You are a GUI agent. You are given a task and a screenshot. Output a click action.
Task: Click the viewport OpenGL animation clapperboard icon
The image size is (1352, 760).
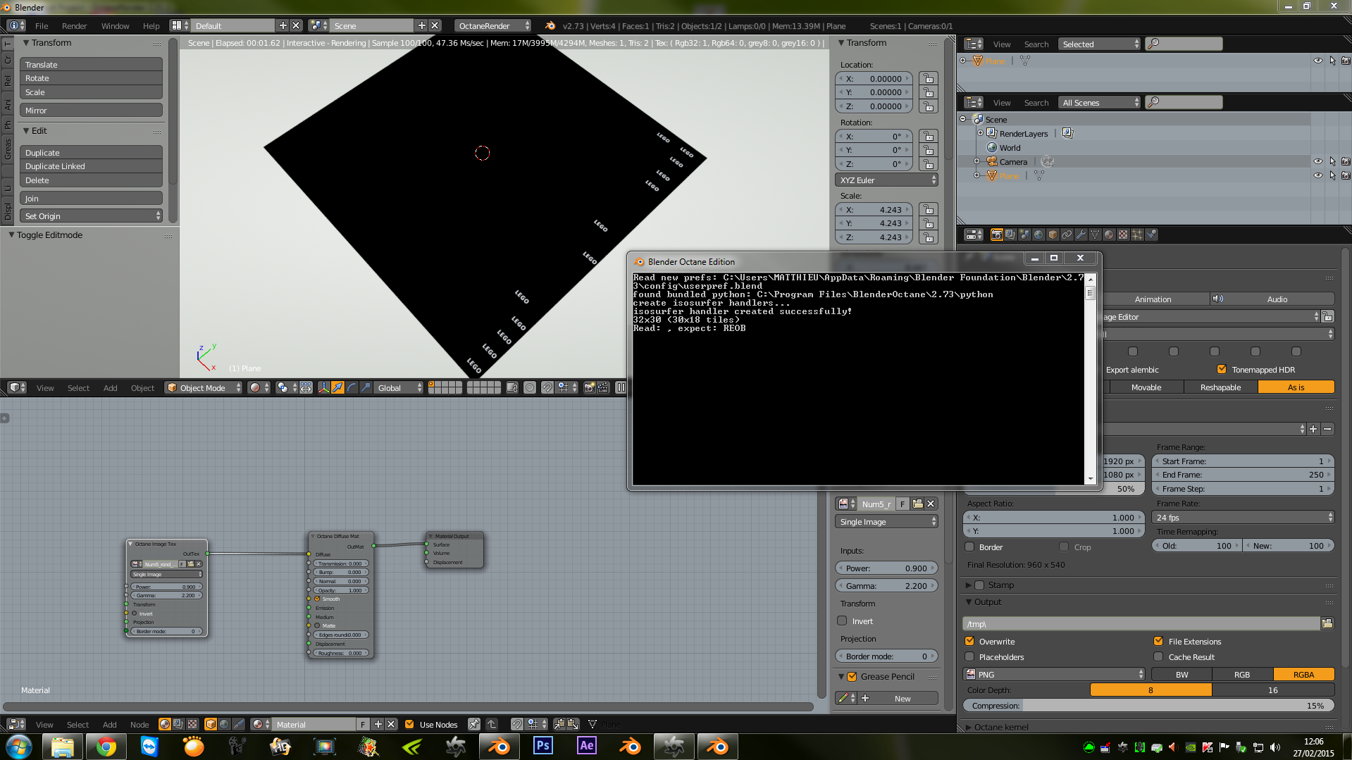point(604,387)
